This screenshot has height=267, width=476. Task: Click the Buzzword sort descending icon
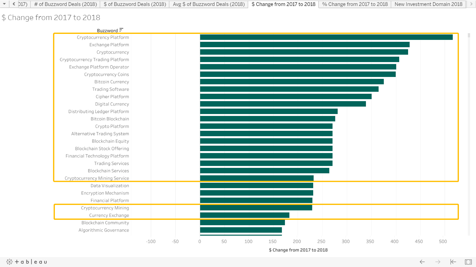tap(121, 30)
